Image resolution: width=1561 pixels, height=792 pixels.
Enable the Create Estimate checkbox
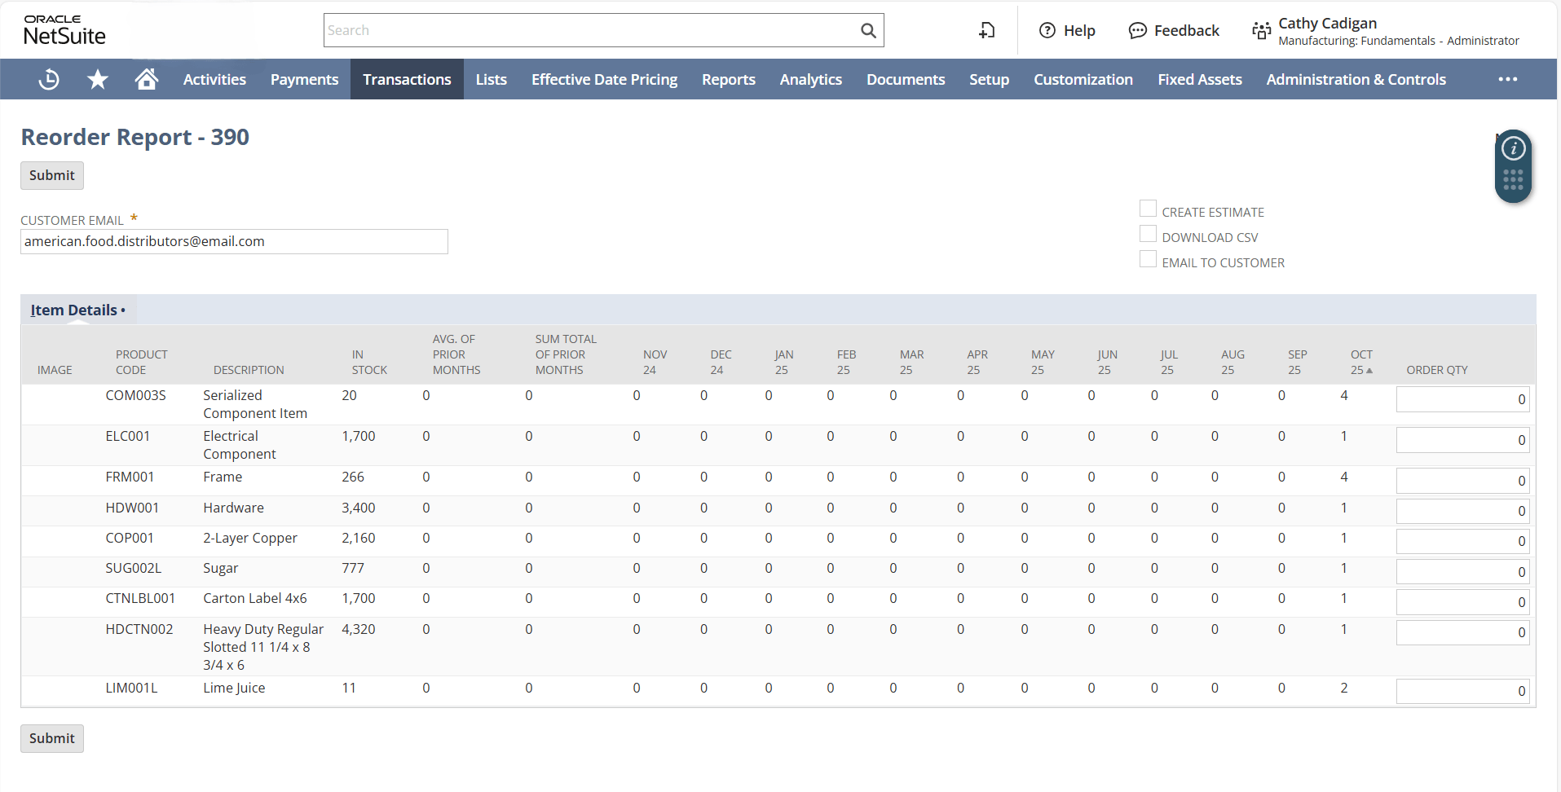1149,208
